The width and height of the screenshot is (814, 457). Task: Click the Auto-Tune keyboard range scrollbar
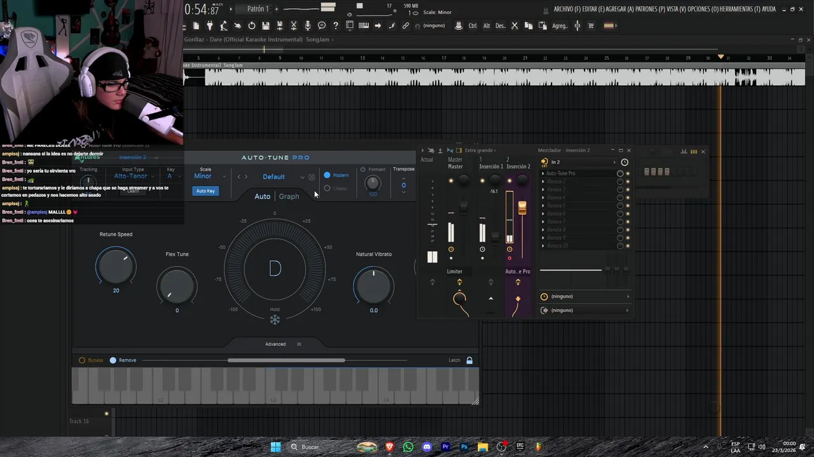coord(286,360)
